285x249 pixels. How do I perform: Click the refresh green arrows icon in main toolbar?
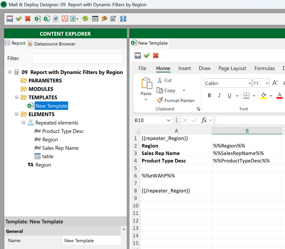[85, 19]
